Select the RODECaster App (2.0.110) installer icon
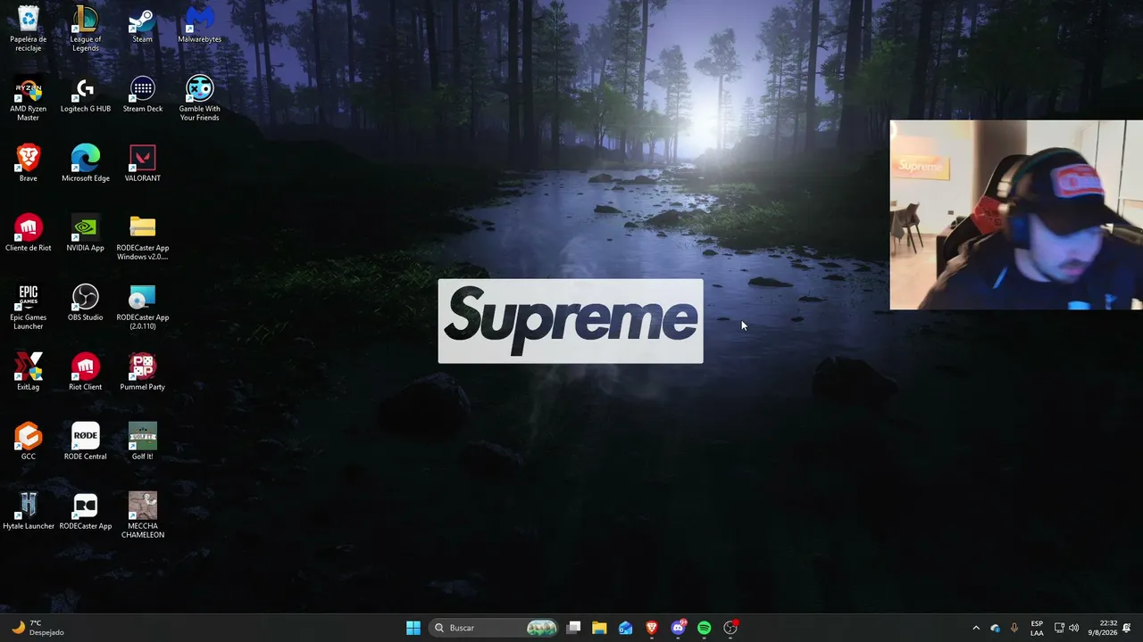The image size is (1143, 642). (x=143, y=307)
